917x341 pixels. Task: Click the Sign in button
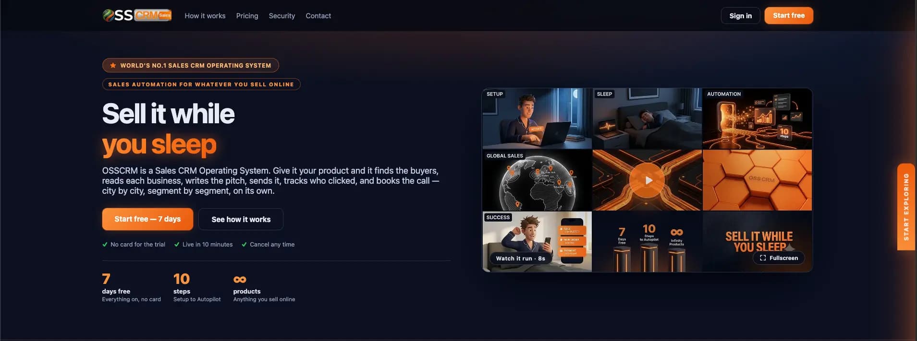(740, 16)
